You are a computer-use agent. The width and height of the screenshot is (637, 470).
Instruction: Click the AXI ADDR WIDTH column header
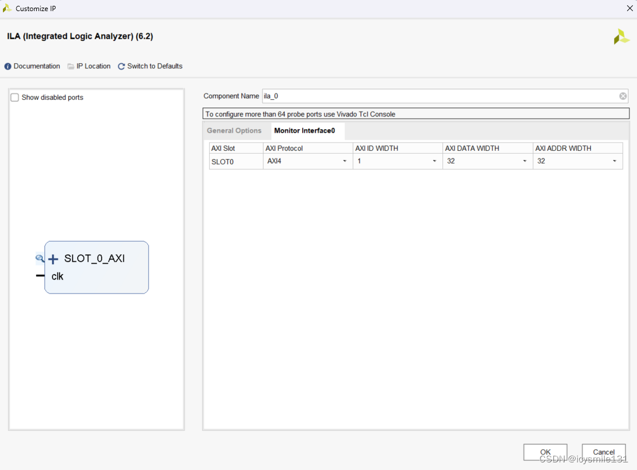(x=578, y=148)
